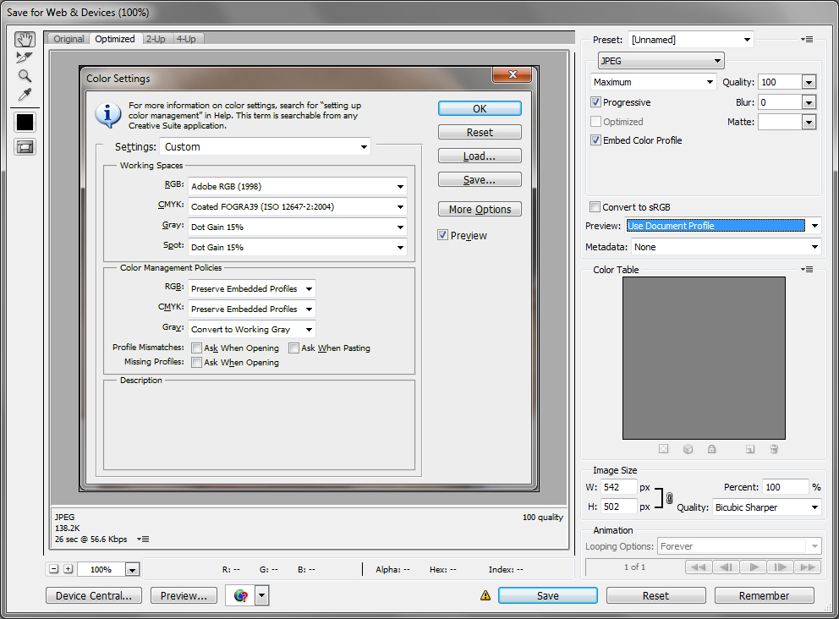Click the black eyedropper color swatch
The image size is (839, 619).
tap(25, 122)
